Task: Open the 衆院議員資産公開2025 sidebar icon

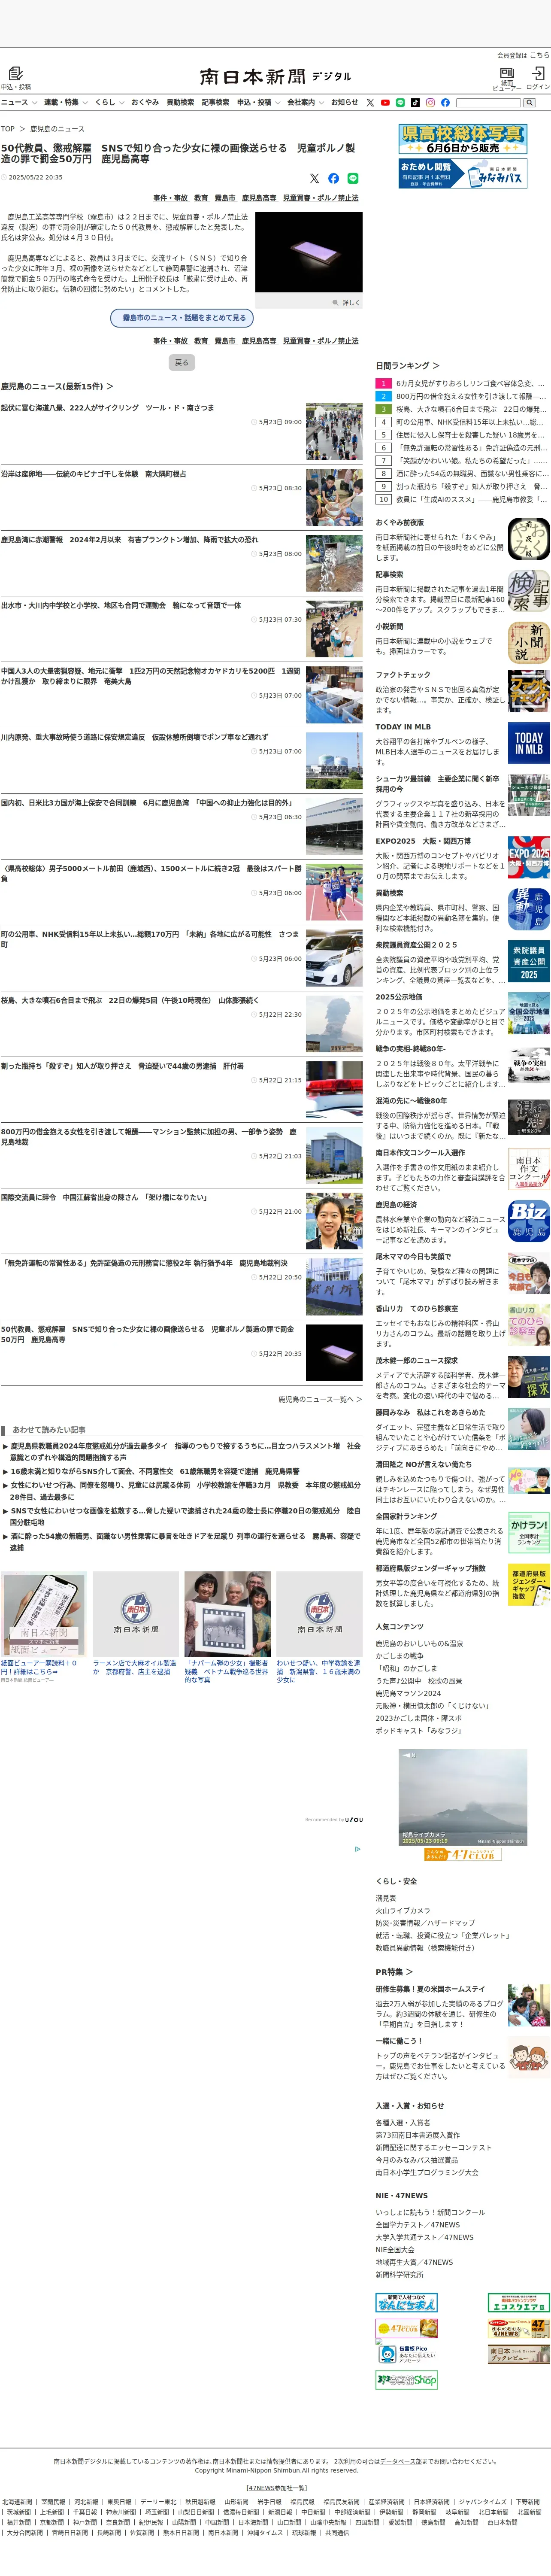Action: 529,961
